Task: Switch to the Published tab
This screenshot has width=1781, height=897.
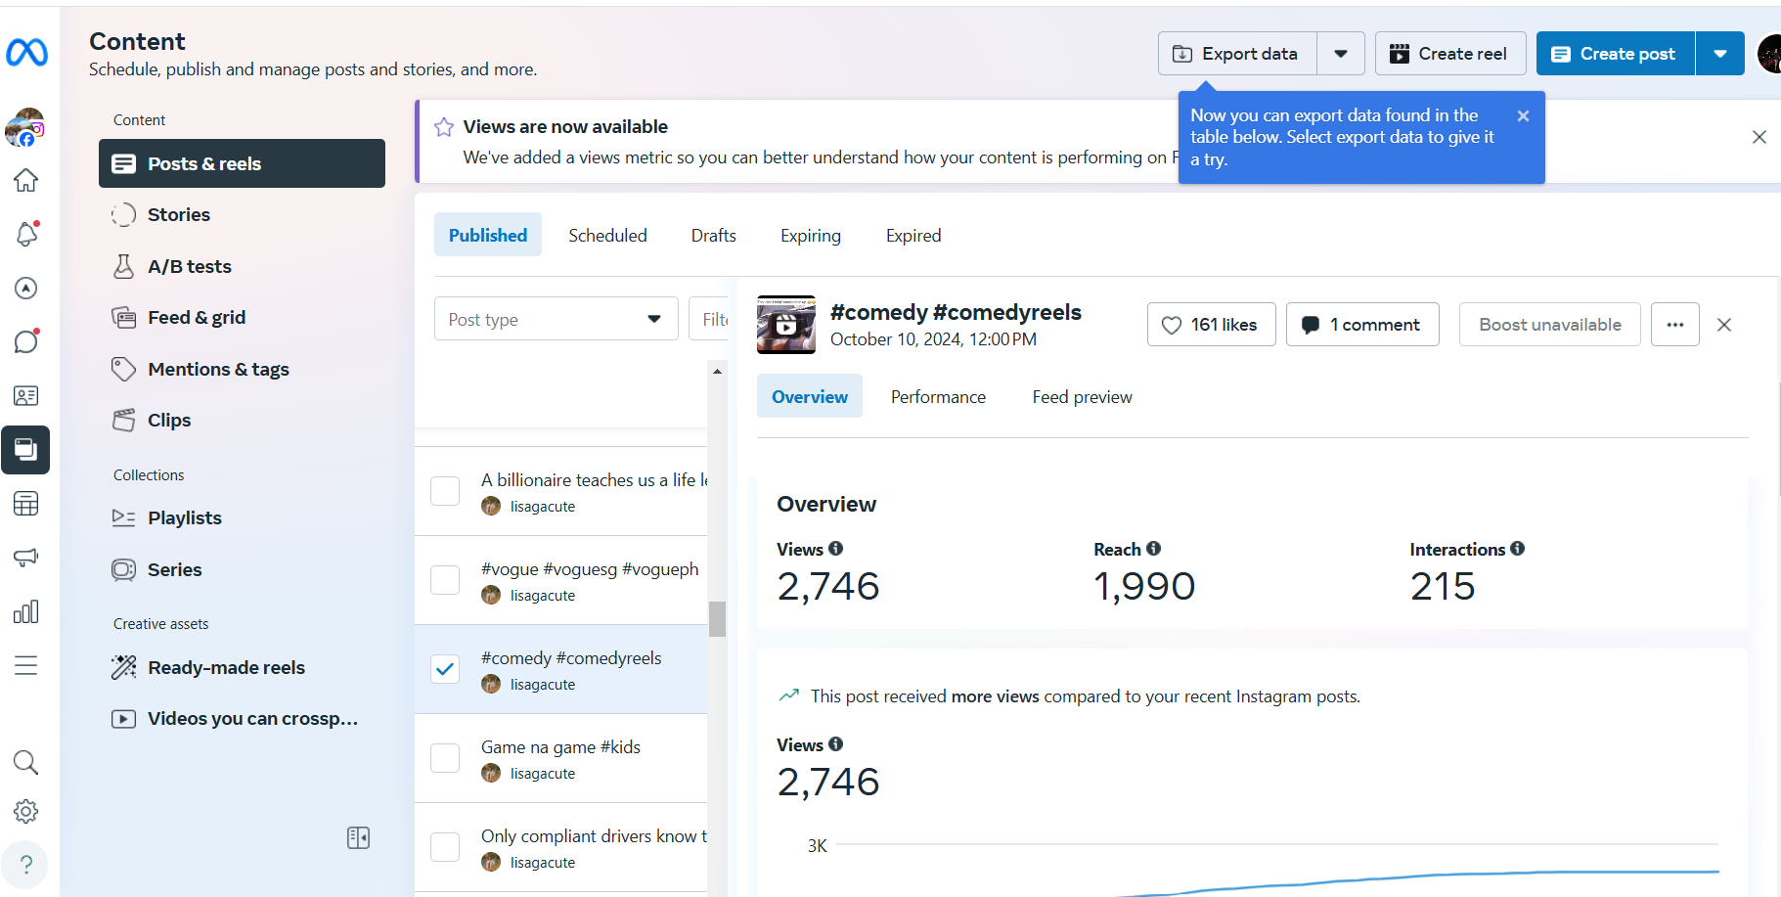Action: [x=488, y=235]
